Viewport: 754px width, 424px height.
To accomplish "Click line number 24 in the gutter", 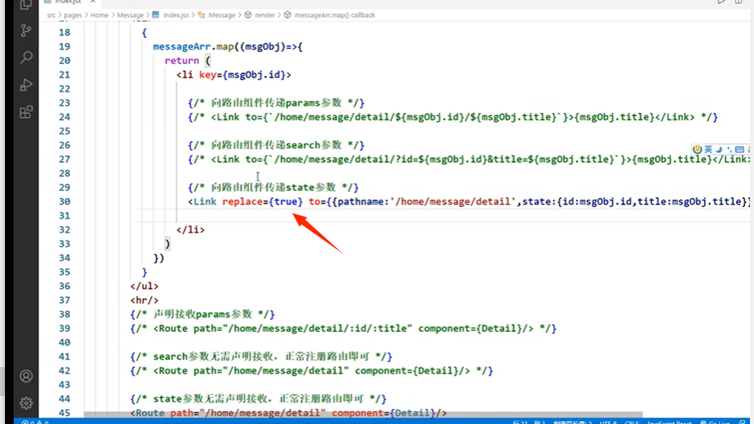I will (x=64, y=117).
